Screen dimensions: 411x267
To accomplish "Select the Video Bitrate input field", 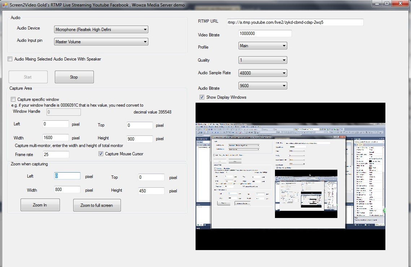I will click(x=265, y=34).
